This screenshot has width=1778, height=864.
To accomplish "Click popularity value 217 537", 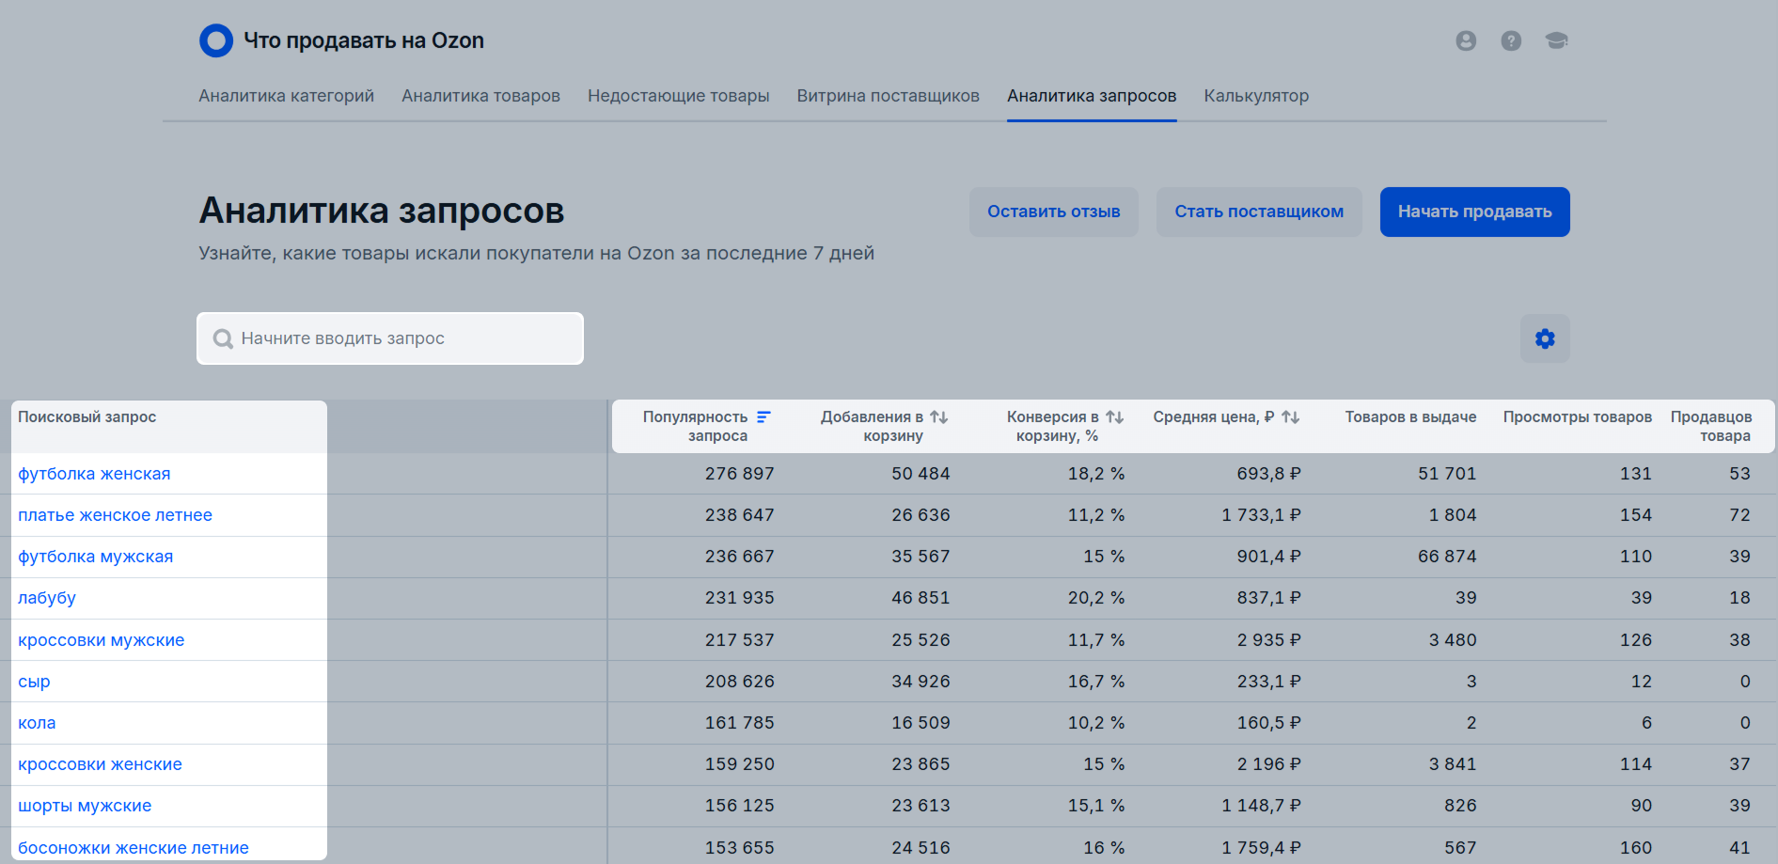I will coord(739,640).
